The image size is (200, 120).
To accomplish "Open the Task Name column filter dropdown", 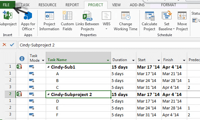I will coord(108,60).
